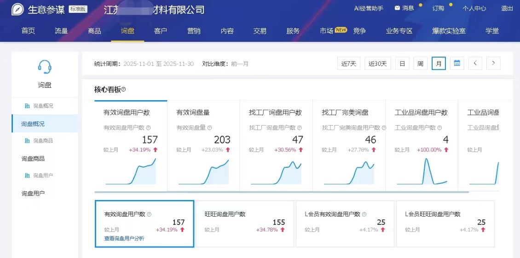Select the 日 period option
The image size is (520, 258).
[402, 64]
